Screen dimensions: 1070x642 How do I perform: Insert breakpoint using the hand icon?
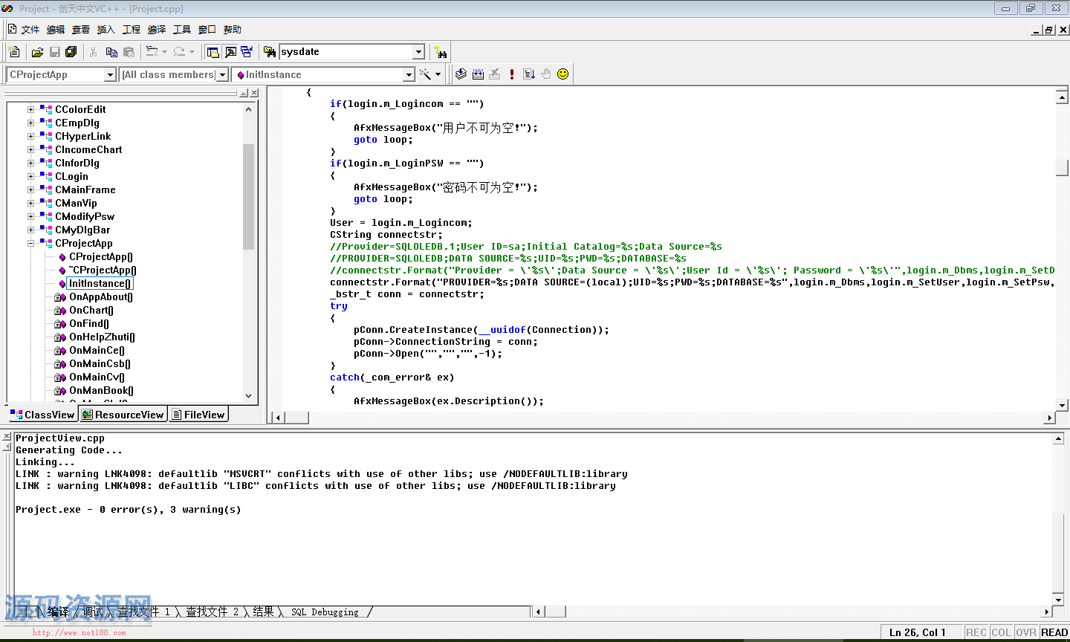click(546, 74)
